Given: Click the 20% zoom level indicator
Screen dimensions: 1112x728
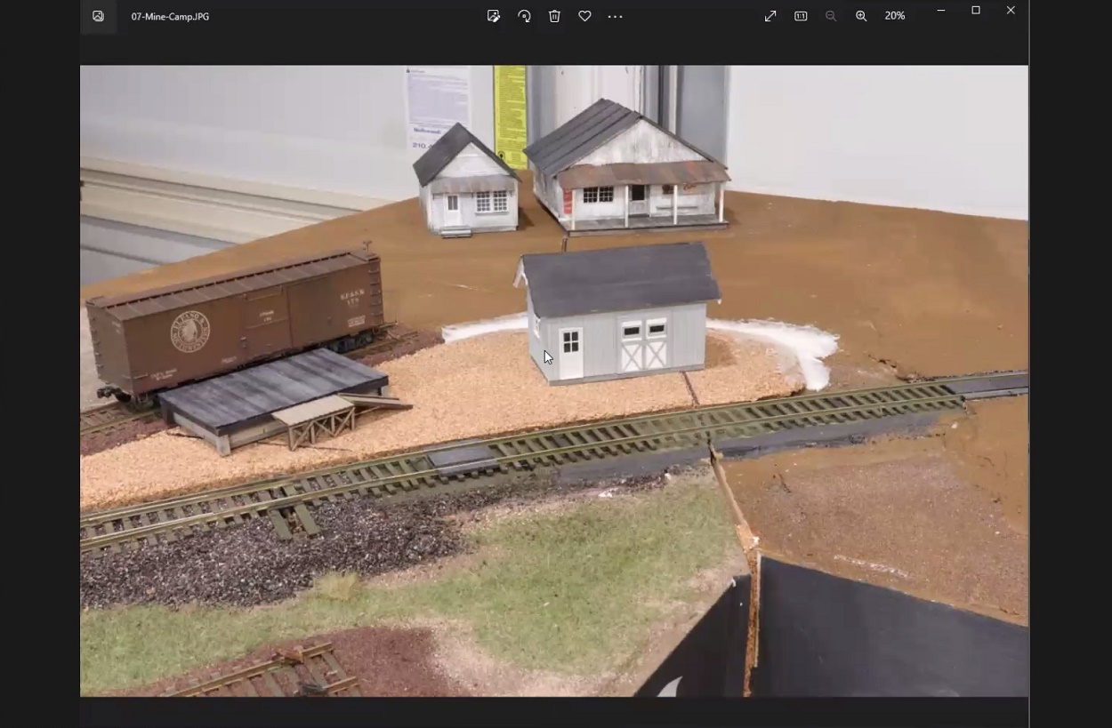Looking at the screenshot, I should tap(895, 16).
